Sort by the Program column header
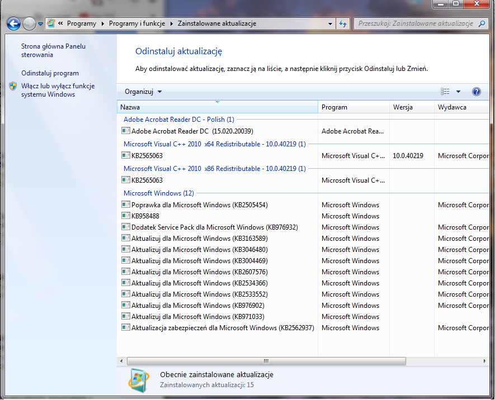 (x=353, y=107)
